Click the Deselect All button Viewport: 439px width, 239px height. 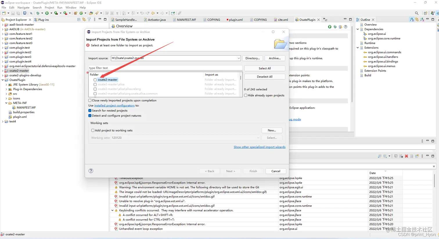pyautogui.click(x=265, y=77)
